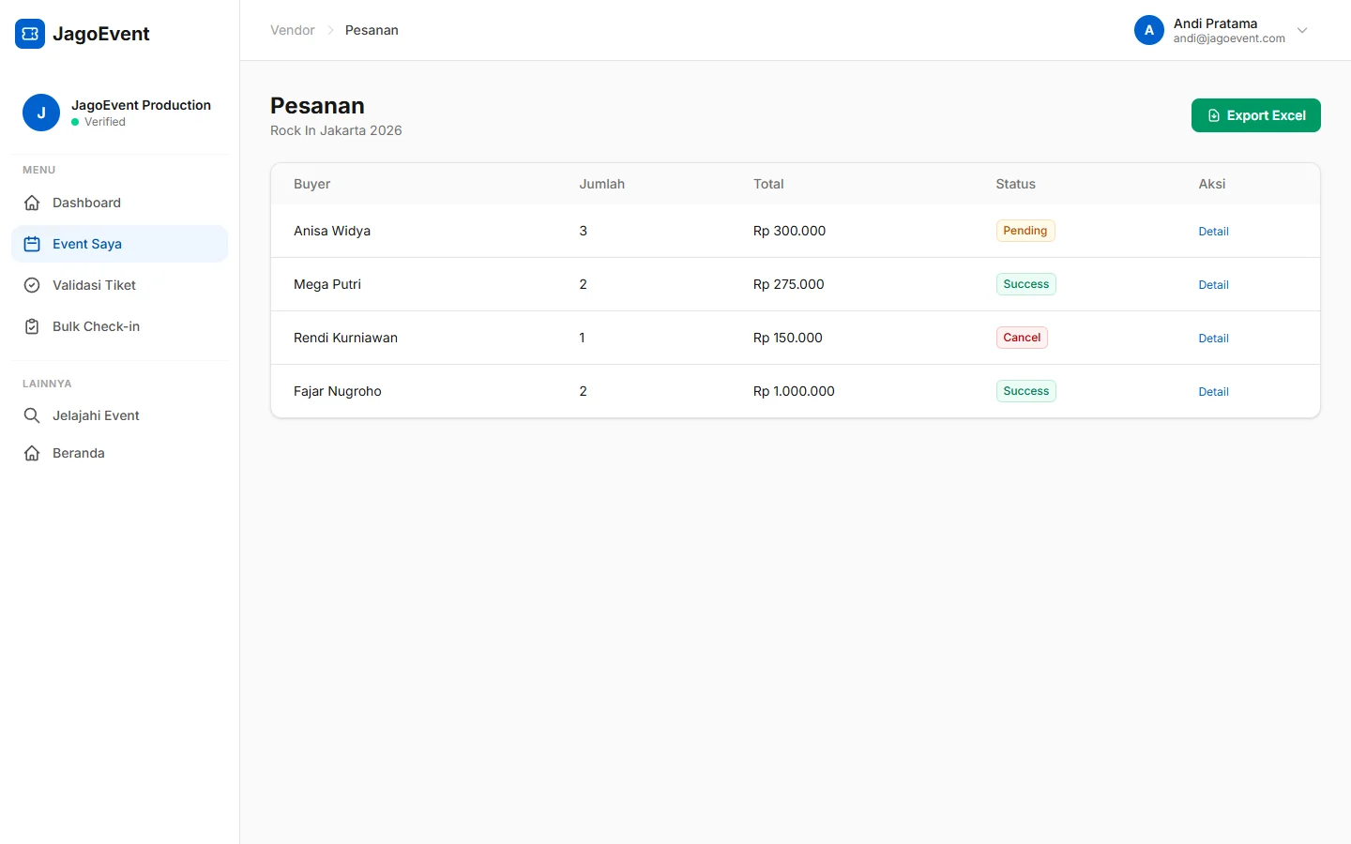Click the Validasi Tiket check-circle icon
Viewport: 1351px width, 844px height.
[32, 285]
